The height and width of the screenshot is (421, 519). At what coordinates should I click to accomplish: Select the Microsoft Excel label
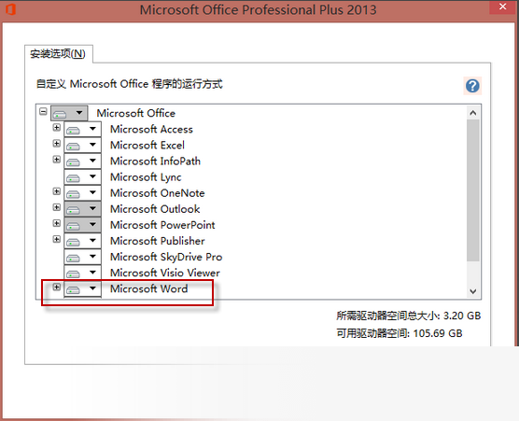click(x=147, y=145)
